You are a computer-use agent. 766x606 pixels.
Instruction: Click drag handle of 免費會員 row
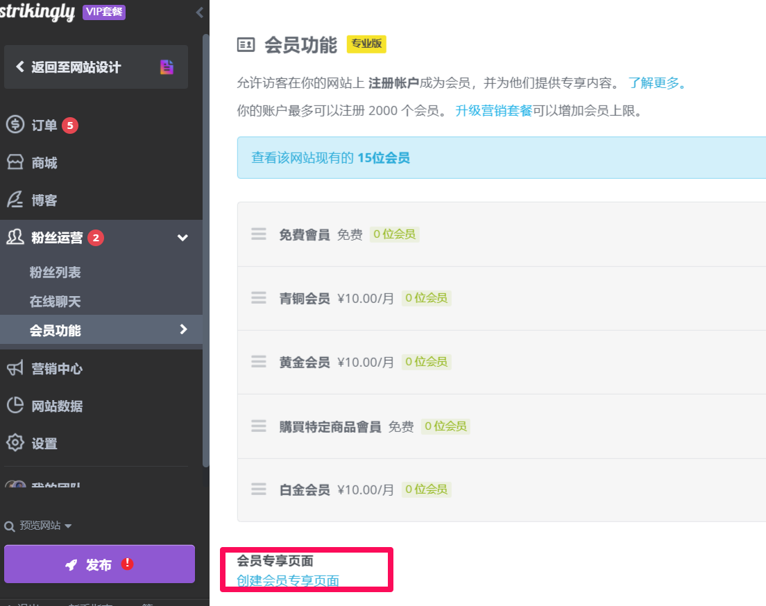pos(258,234)
